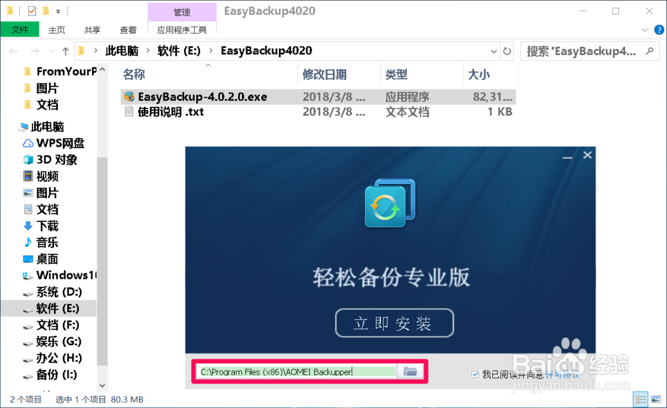Open Explorer help question mark icon
This screenshot has height=408, width=667.
659,30
